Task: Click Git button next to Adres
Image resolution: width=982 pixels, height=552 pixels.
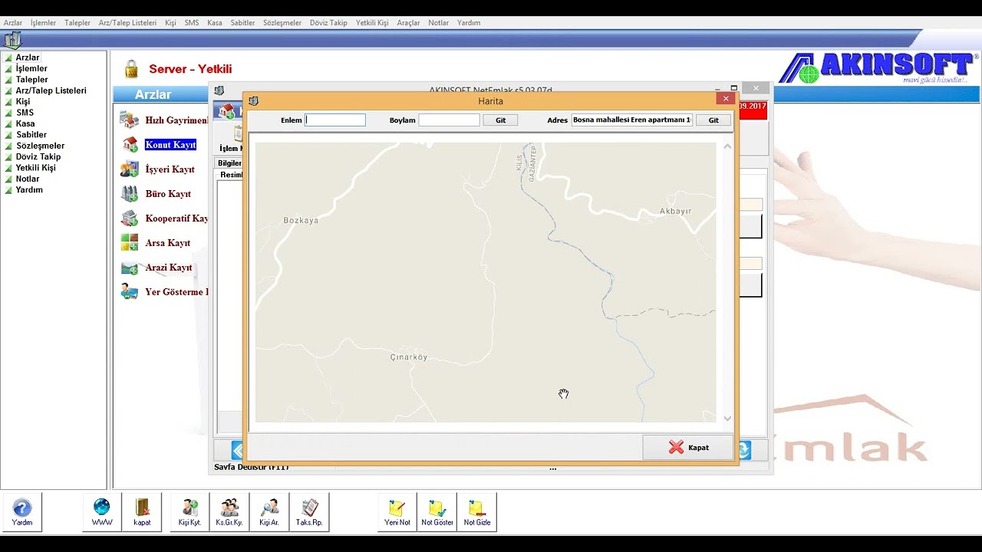Action: [x=713, y=120]
